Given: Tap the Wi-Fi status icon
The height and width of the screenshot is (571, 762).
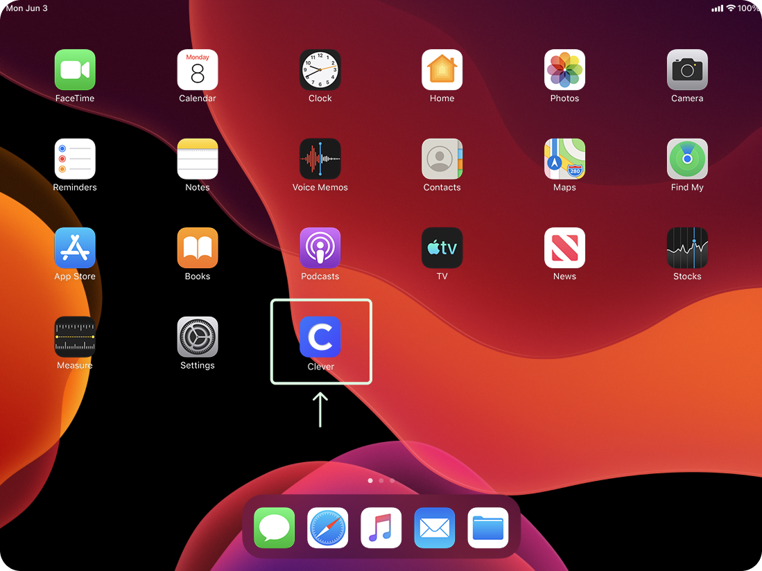Looking at the screenshot, I should (x=730, y=8).
